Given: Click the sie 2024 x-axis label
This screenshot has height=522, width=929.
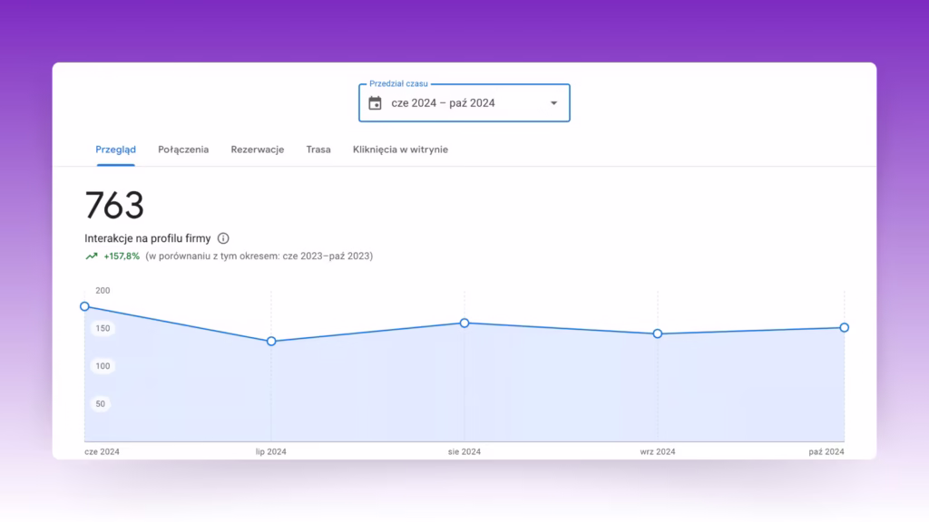Looking at the screenshot, I should [464, 451].
